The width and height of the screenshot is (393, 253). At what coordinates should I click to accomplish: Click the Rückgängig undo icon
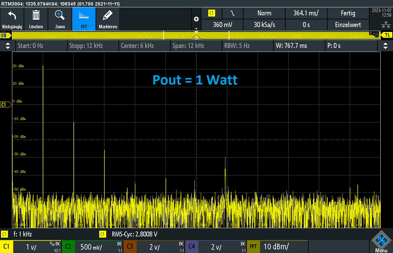[x=12, y=19]
